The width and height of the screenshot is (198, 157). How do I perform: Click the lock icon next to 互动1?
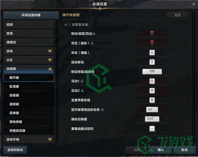pyautogui.click(x=82, y=81)
